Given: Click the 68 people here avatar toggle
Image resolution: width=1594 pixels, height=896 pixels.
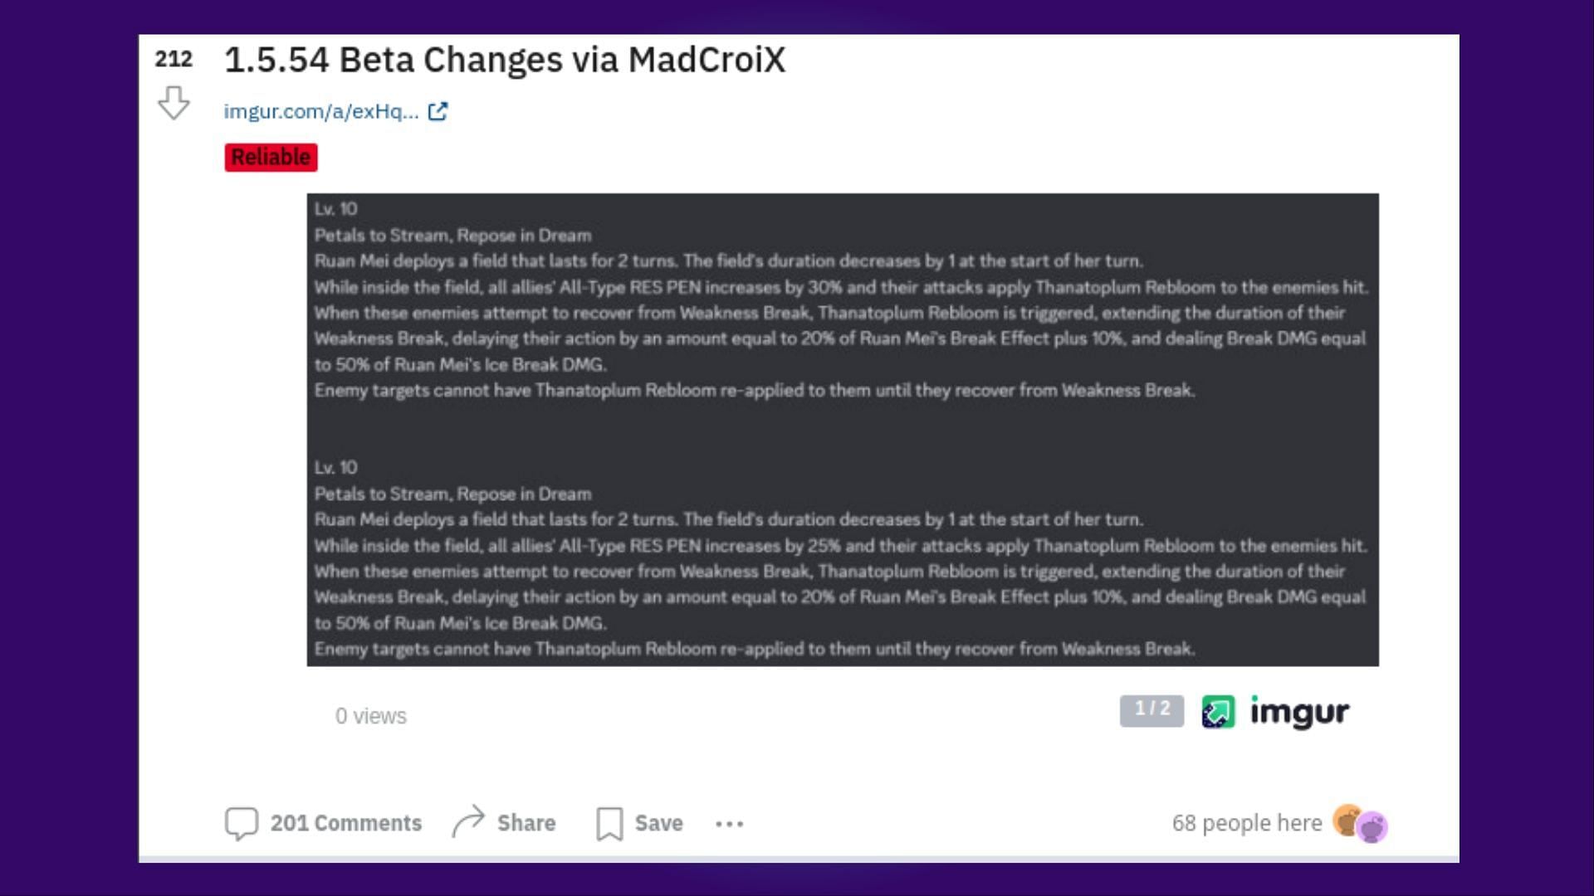Looking at the screenshot, I should [1356, 823].
